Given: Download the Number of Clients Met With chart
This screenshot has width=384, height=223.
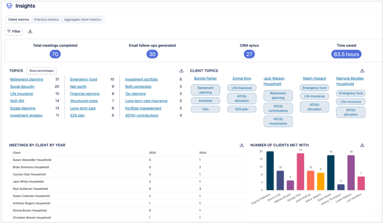Looking at the screenshot, I should 362,145.
